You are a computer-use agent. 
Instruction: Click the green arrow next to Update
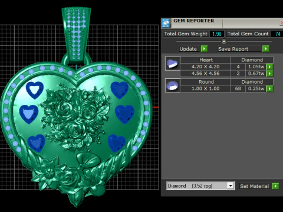(x=204, y=48)
